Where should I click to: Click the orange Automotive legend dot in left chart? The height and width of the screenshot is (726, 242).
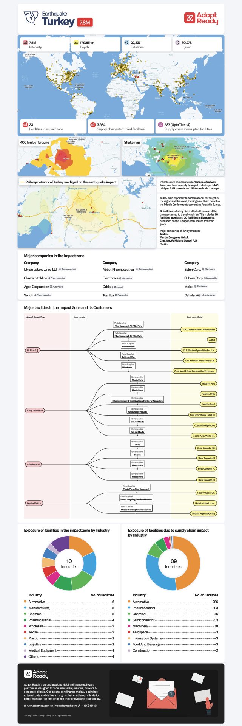25,602
